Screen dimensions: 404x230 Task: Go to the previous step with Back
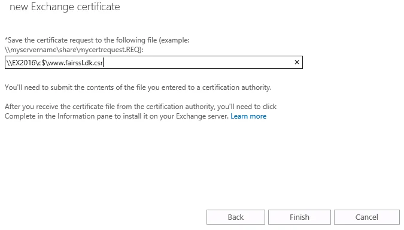[235, 217]
